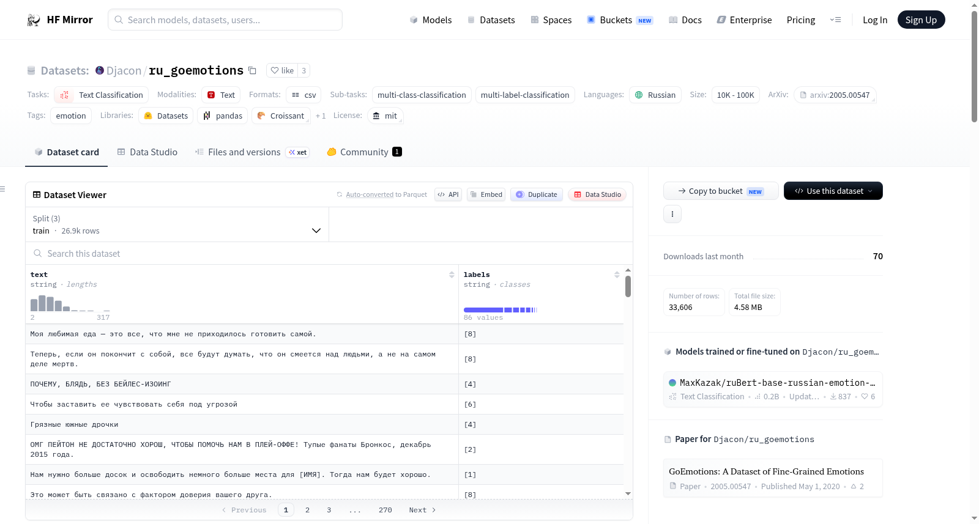Click the heart like button
979x524 pixels.
point(282,70)
